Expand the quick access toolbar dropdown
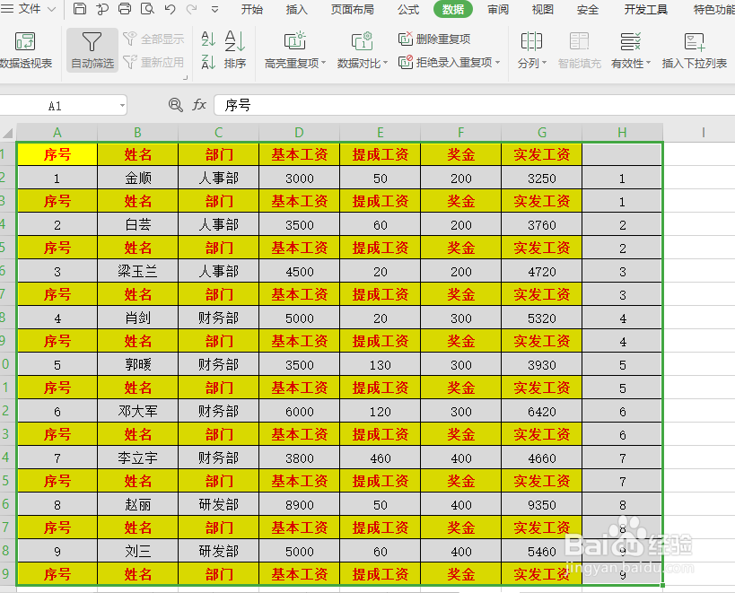735x593 pixels. tap(214, 9)
